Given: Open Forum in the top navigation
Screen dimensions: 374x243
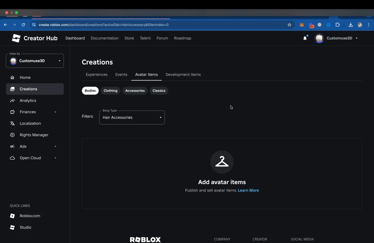Looking at the screenshot, I should click(x=162, y=38).
